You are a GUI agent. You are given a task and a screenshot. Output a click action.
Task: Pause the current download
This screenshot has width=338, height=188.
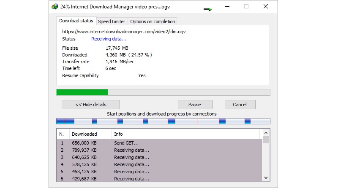coord(195,105)
